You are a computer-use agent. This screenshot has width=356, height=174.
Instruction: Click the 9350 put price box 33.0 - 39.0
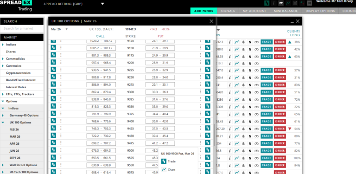160,107
